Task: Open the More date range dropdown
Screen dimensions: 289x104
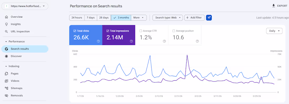Action: tap(139, 18)
